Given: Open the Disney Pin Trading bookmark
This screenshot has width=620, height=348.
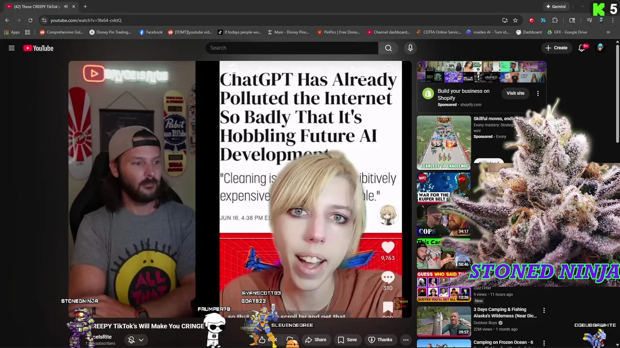Looking at the screenshot, I should [110, 32].
